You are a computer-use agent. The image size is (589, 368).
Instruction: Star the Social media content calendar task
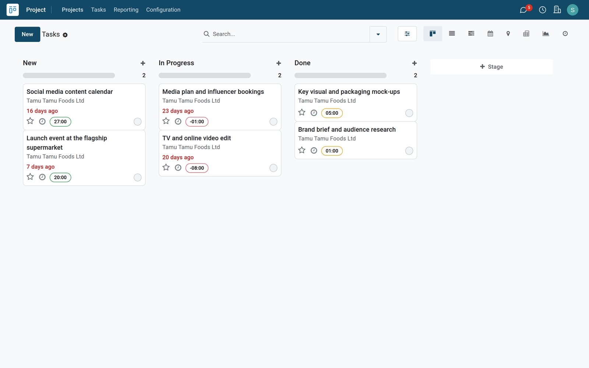point(30,121)
